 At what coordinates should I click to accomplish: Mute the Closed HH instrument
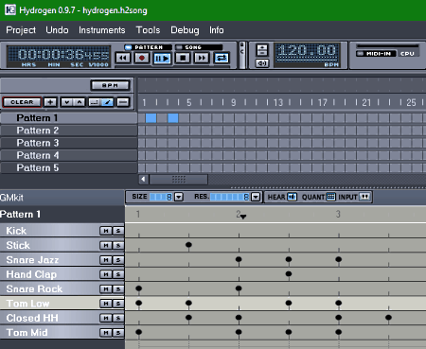coord(106,318)
